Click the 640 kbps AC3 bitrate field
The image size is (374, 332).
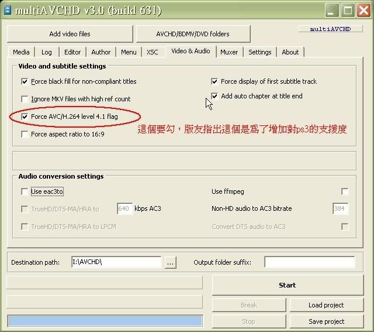pos(124,208)
